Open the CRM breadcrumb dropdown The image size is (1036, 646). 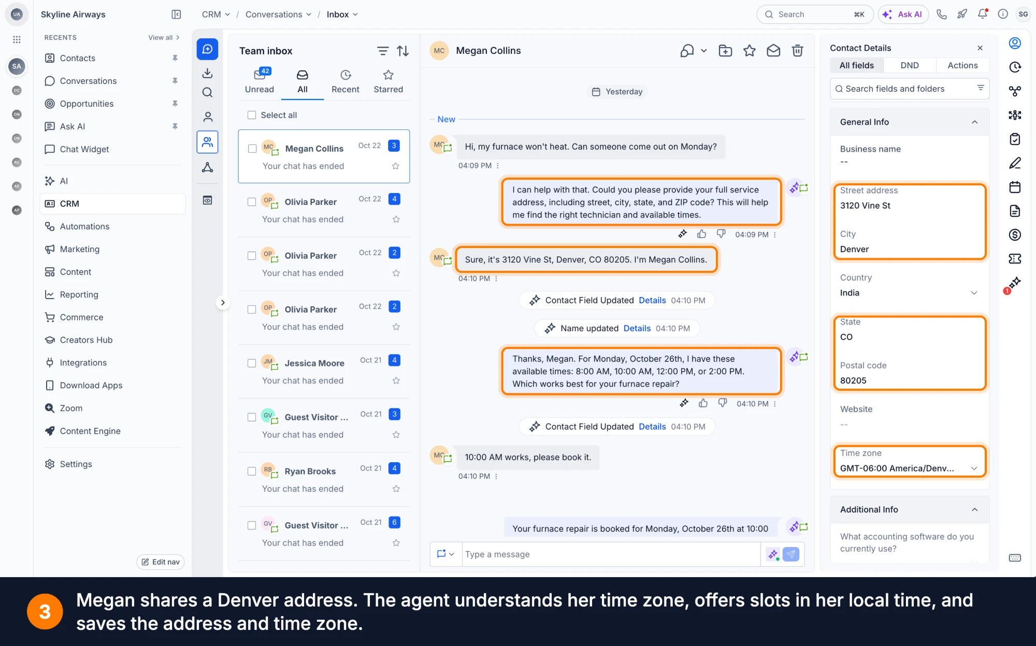[x=216, y=14]
